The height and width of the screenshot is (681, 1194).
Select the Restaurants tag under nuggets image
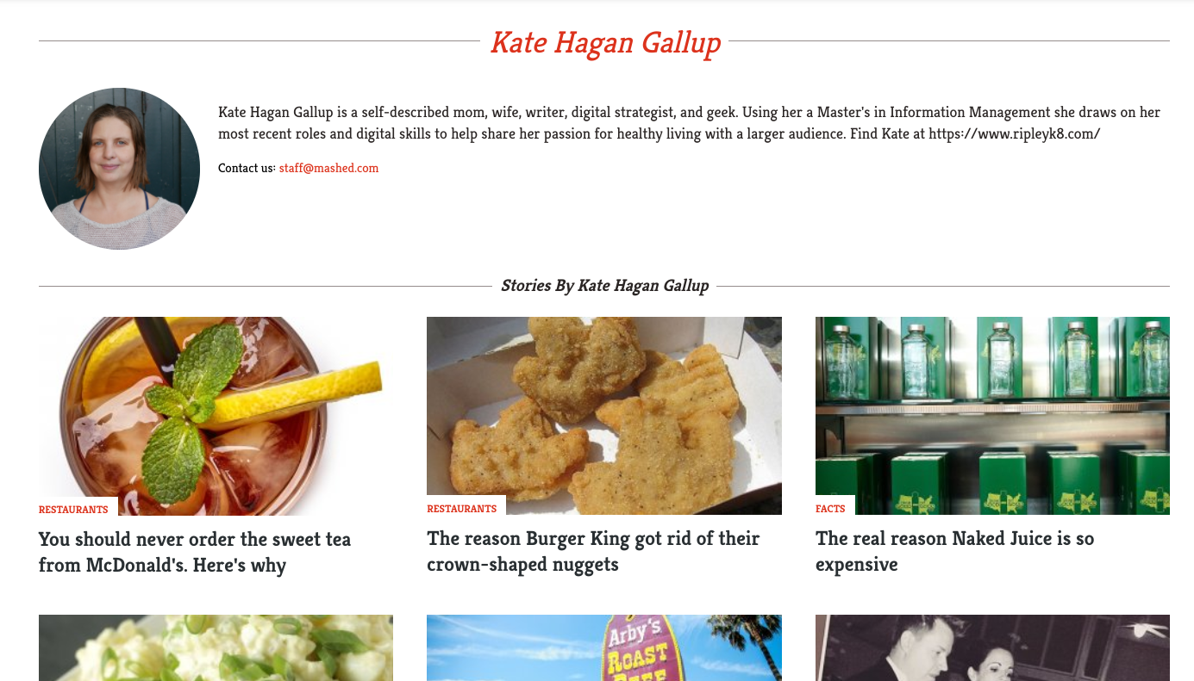(462, 509)
